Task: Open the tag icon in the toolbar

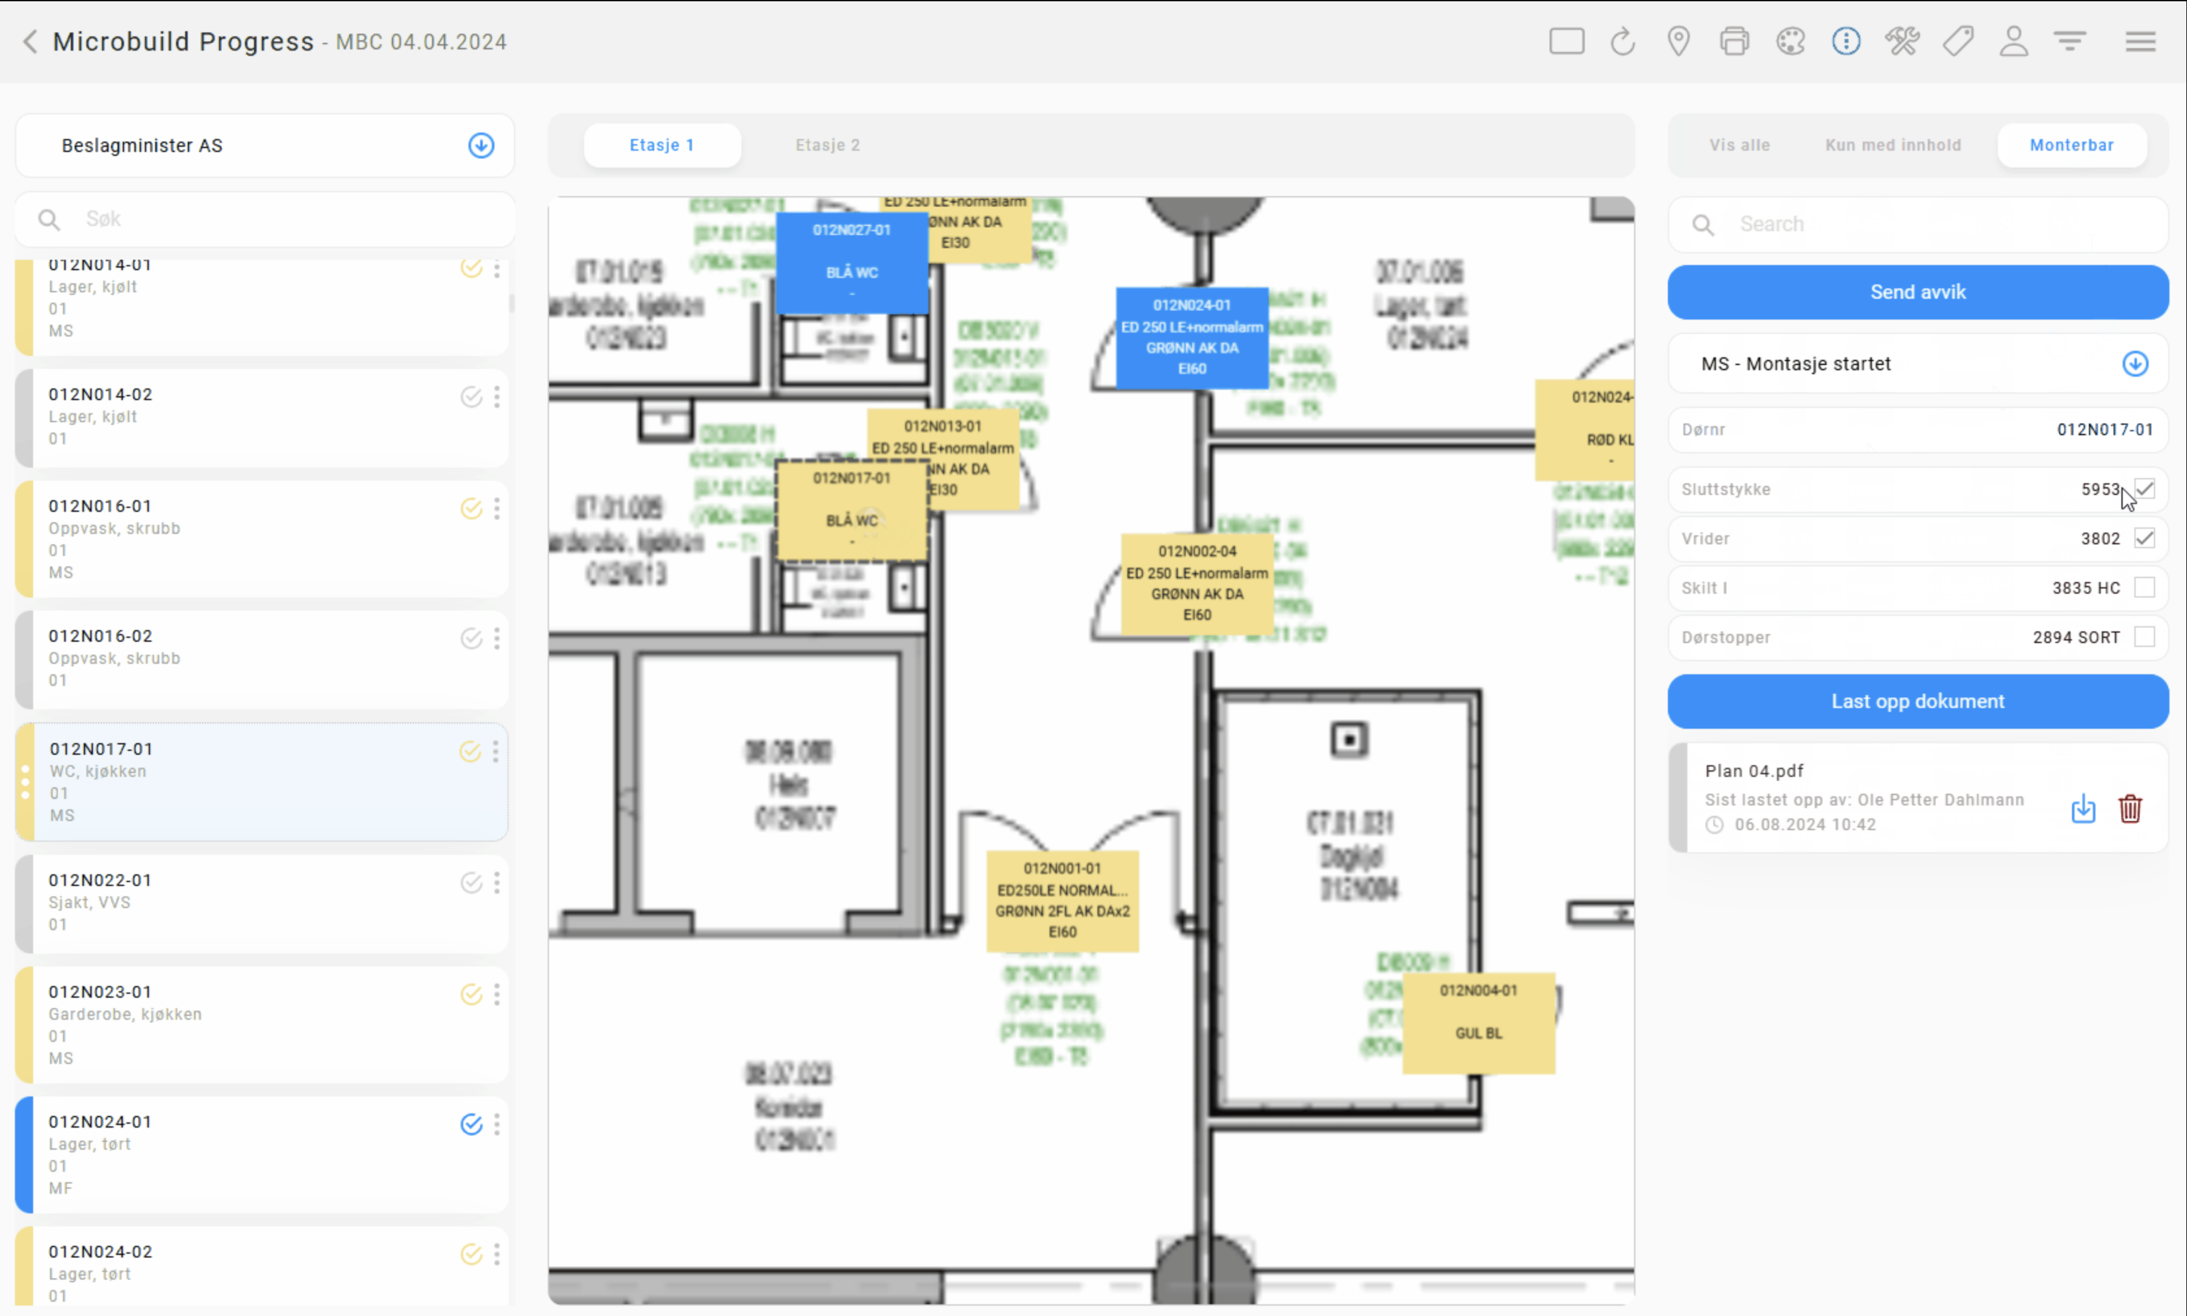Action: point(1957,42)
